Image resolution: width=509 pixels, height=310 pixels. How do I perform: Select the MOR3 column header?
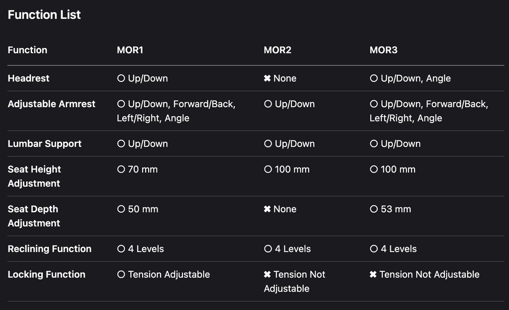(383, 50)
